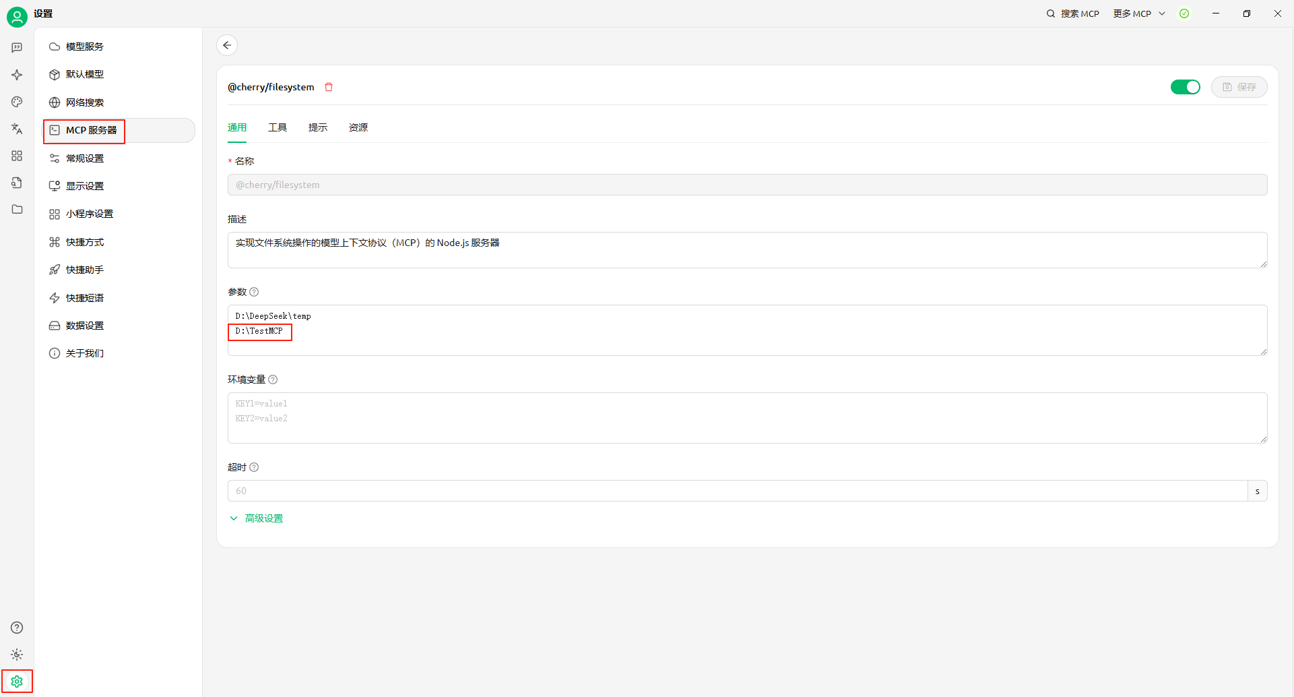The image size is (1294, 697).
Task: Open the 更多 MCP dropdown
Action: 1138,13
